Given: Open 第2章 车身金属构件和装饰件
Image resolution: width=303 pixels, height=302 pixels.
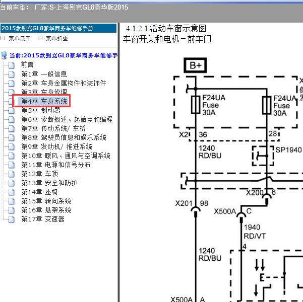Looking at the screenshot, I should coord(64,83).
